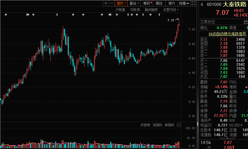This screenshot has height=149, width=248.
Task: Zoom in the K-line chart with plus button
Action: click(106, 3)
